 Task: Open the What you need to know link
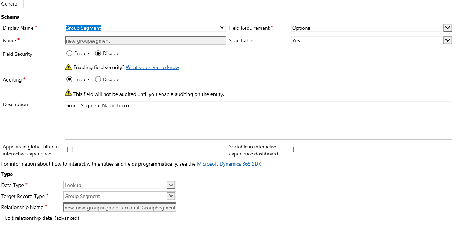tap(152, 68)
